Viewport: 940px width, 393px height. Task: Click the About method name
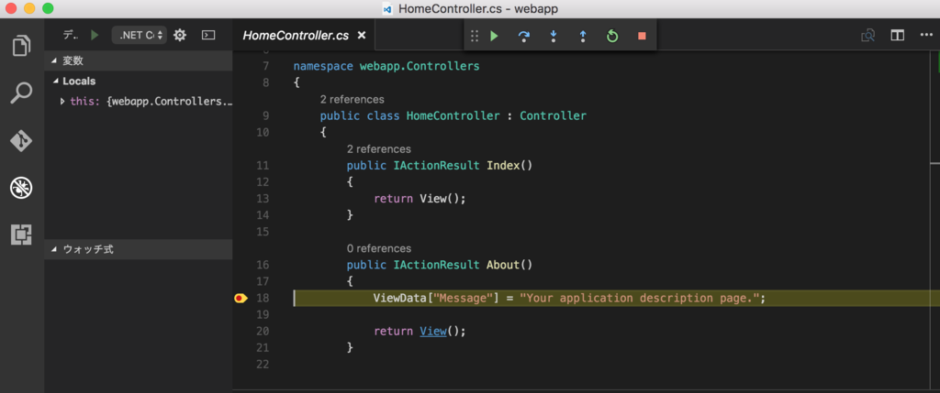point(503,265)
